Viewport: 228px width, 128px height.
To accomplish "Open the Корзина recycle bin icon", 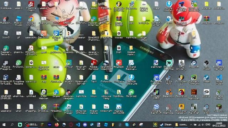I will 6,6.
